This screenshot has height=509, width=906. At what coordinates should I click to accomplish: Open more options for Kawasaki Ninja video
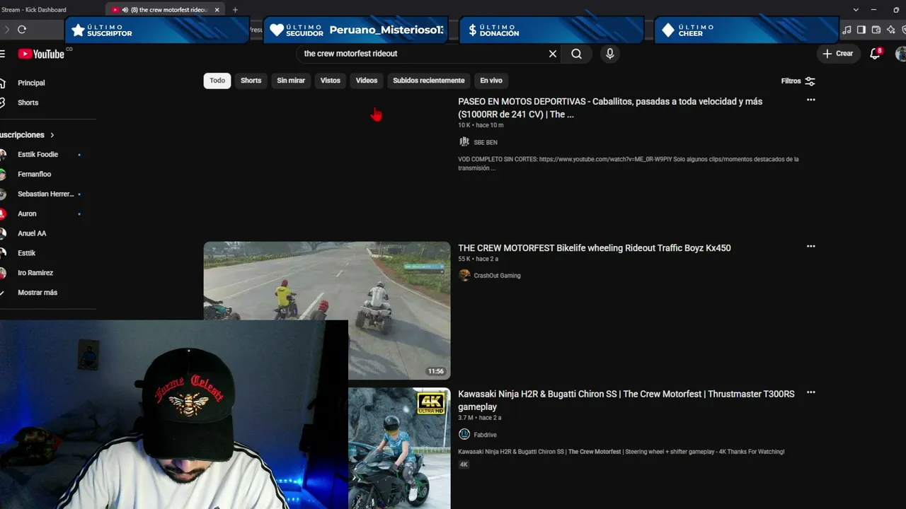click(x=811, y=392)
